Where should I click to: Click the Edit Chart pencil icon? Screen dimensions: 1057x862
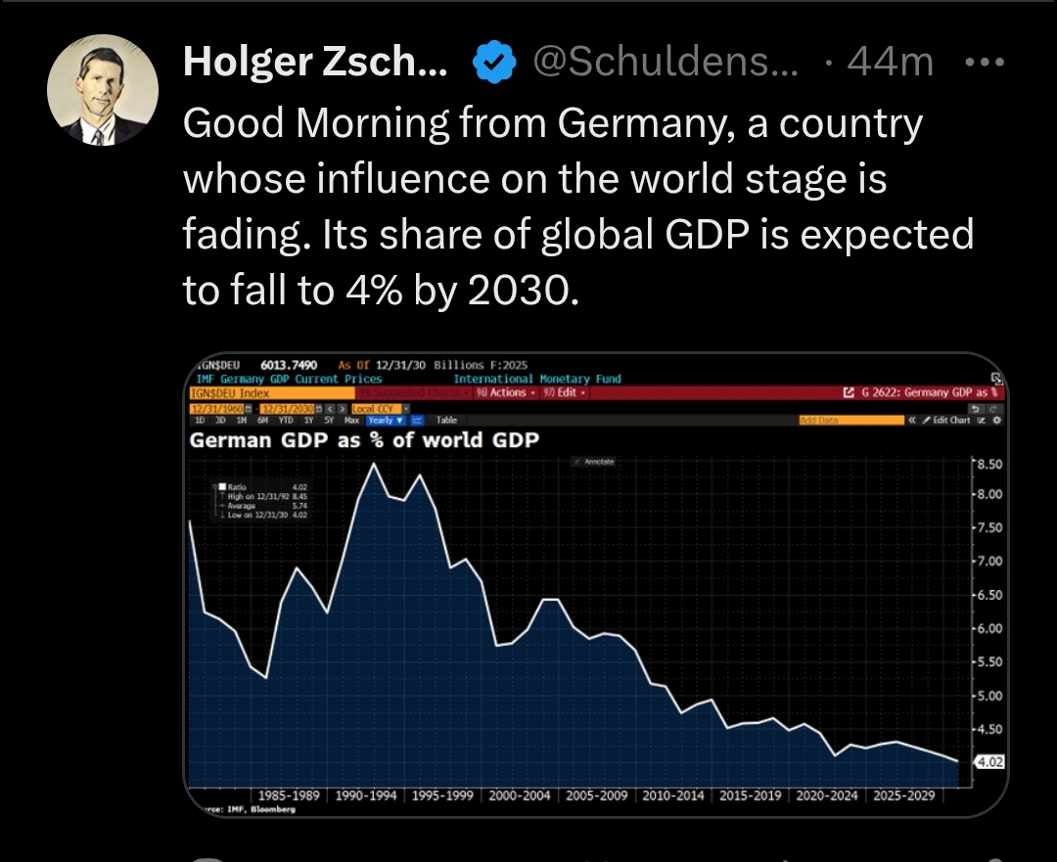pyautogui.click(x=926, y=421)
